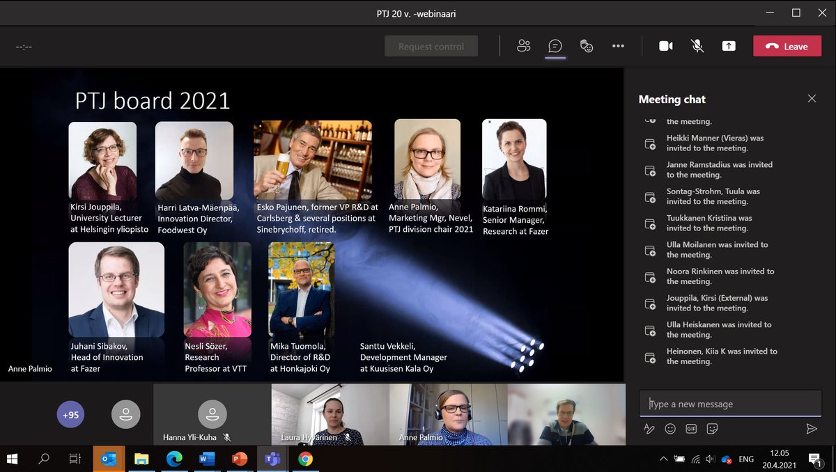Send the chat message
The width and height of the screenshot is (836, 472).
811,429
